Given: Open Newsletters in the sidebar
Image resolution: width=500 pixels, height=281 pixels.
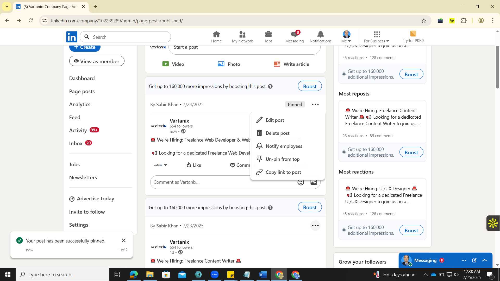Looking at the screenshot, I should (83, 177).
